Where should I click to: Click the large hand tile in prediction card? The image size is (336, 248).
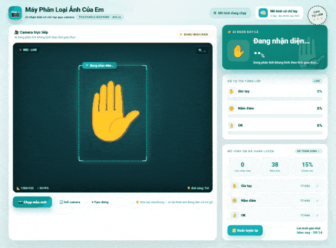(238, 51)
